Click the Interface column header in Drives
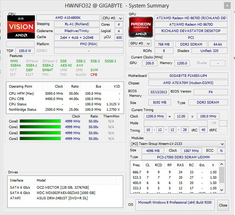The image size is (235, 215). [21, 180]
